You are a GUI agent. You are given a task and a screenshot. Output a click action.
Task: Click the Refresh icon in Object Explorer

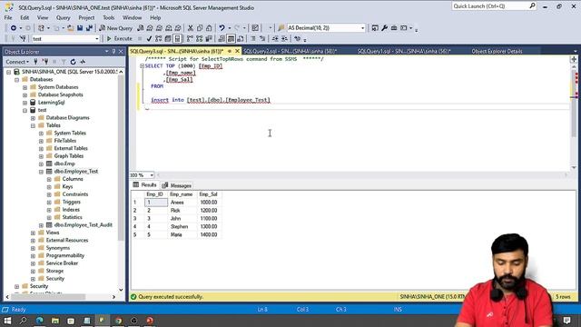tap(73, 62)
